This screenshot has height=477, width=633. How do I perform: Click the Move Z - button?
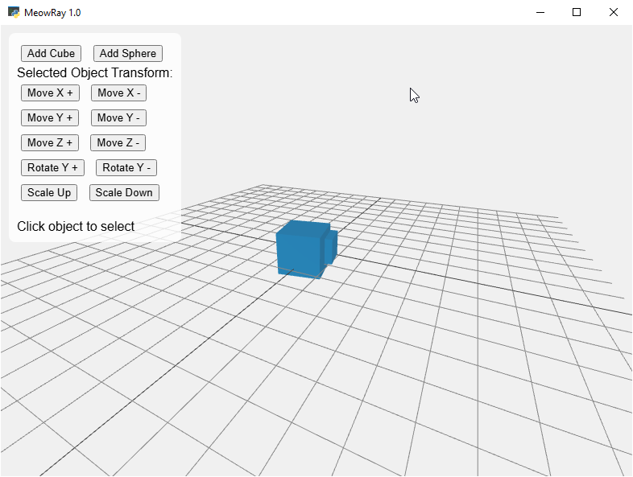118,142
